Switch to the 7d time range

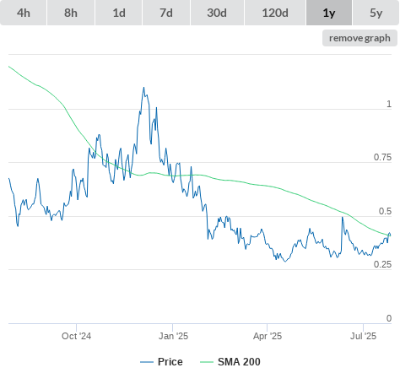(166, 13)
